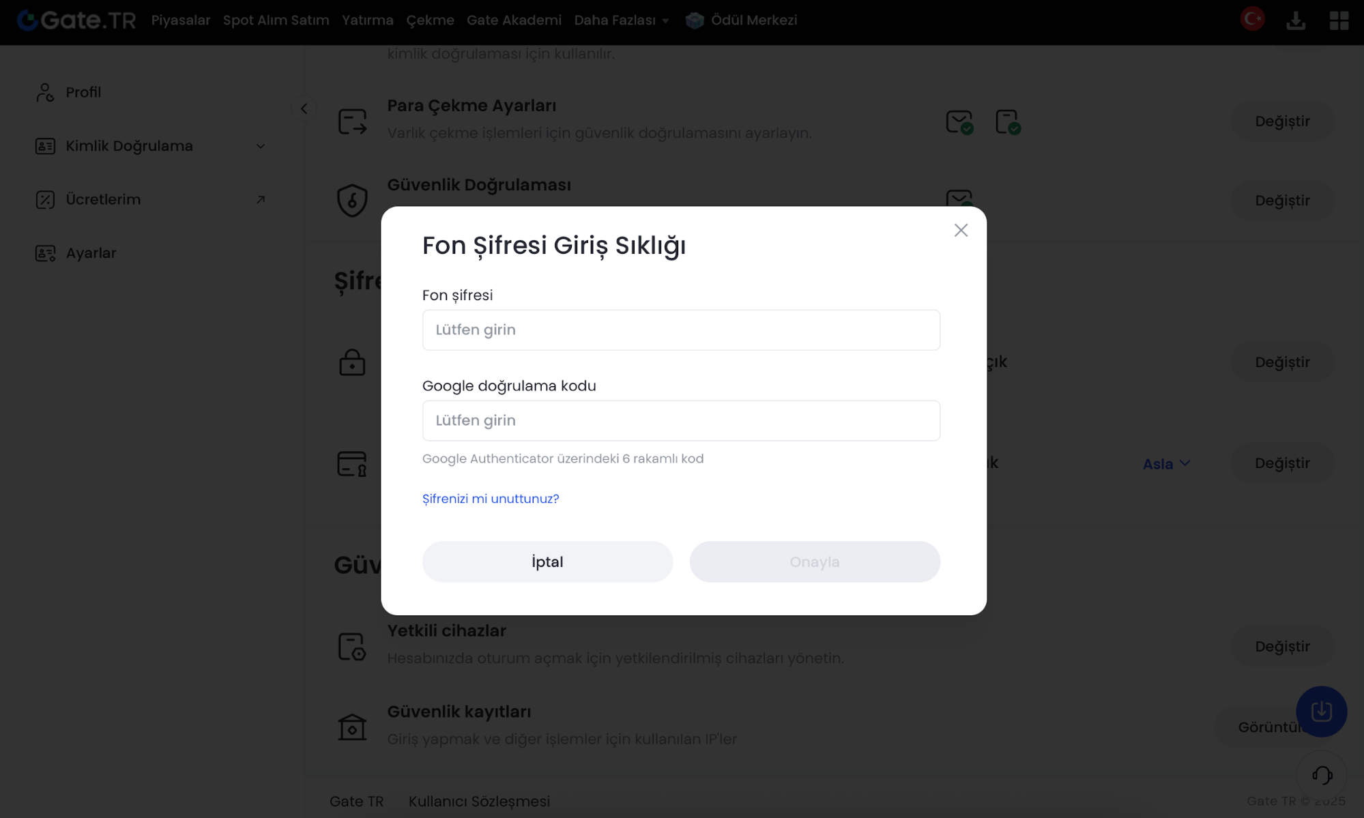The width and height of the screenshot is (1364, 818).
Task: Open Ücretlerim in the sidebar
Action: (x=103, y=200)
